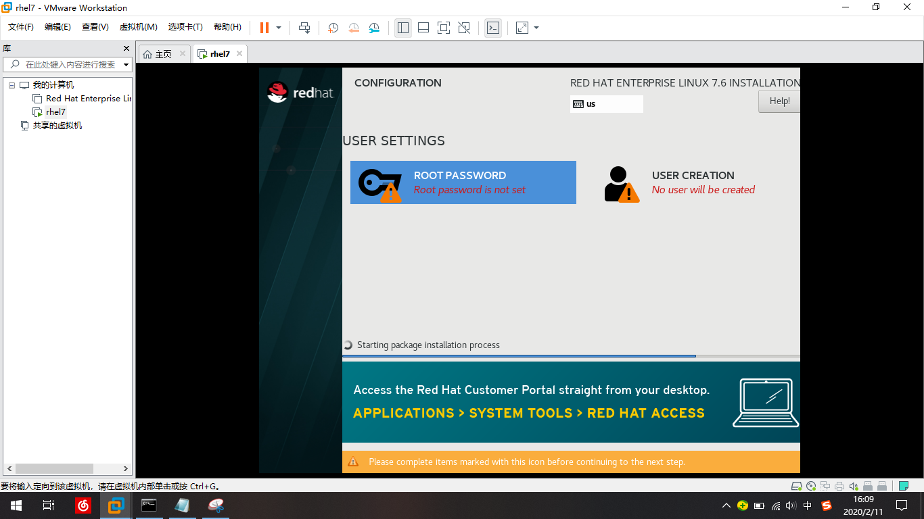Take a snapshot of this virtual machine
The height and width of the screenshot is (519, 924).
(x=333, y=28)
